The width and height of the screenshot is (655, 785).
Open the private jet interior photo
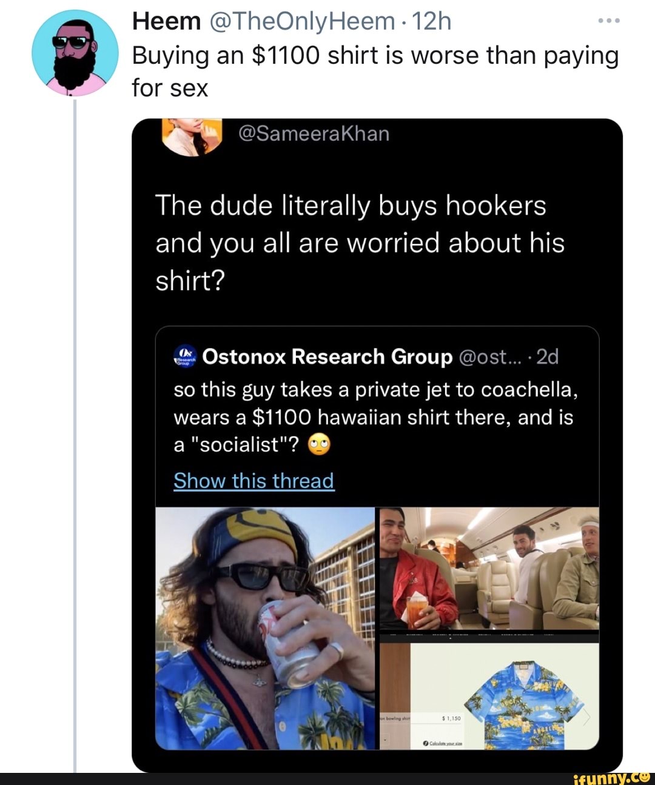coord(489,568)
